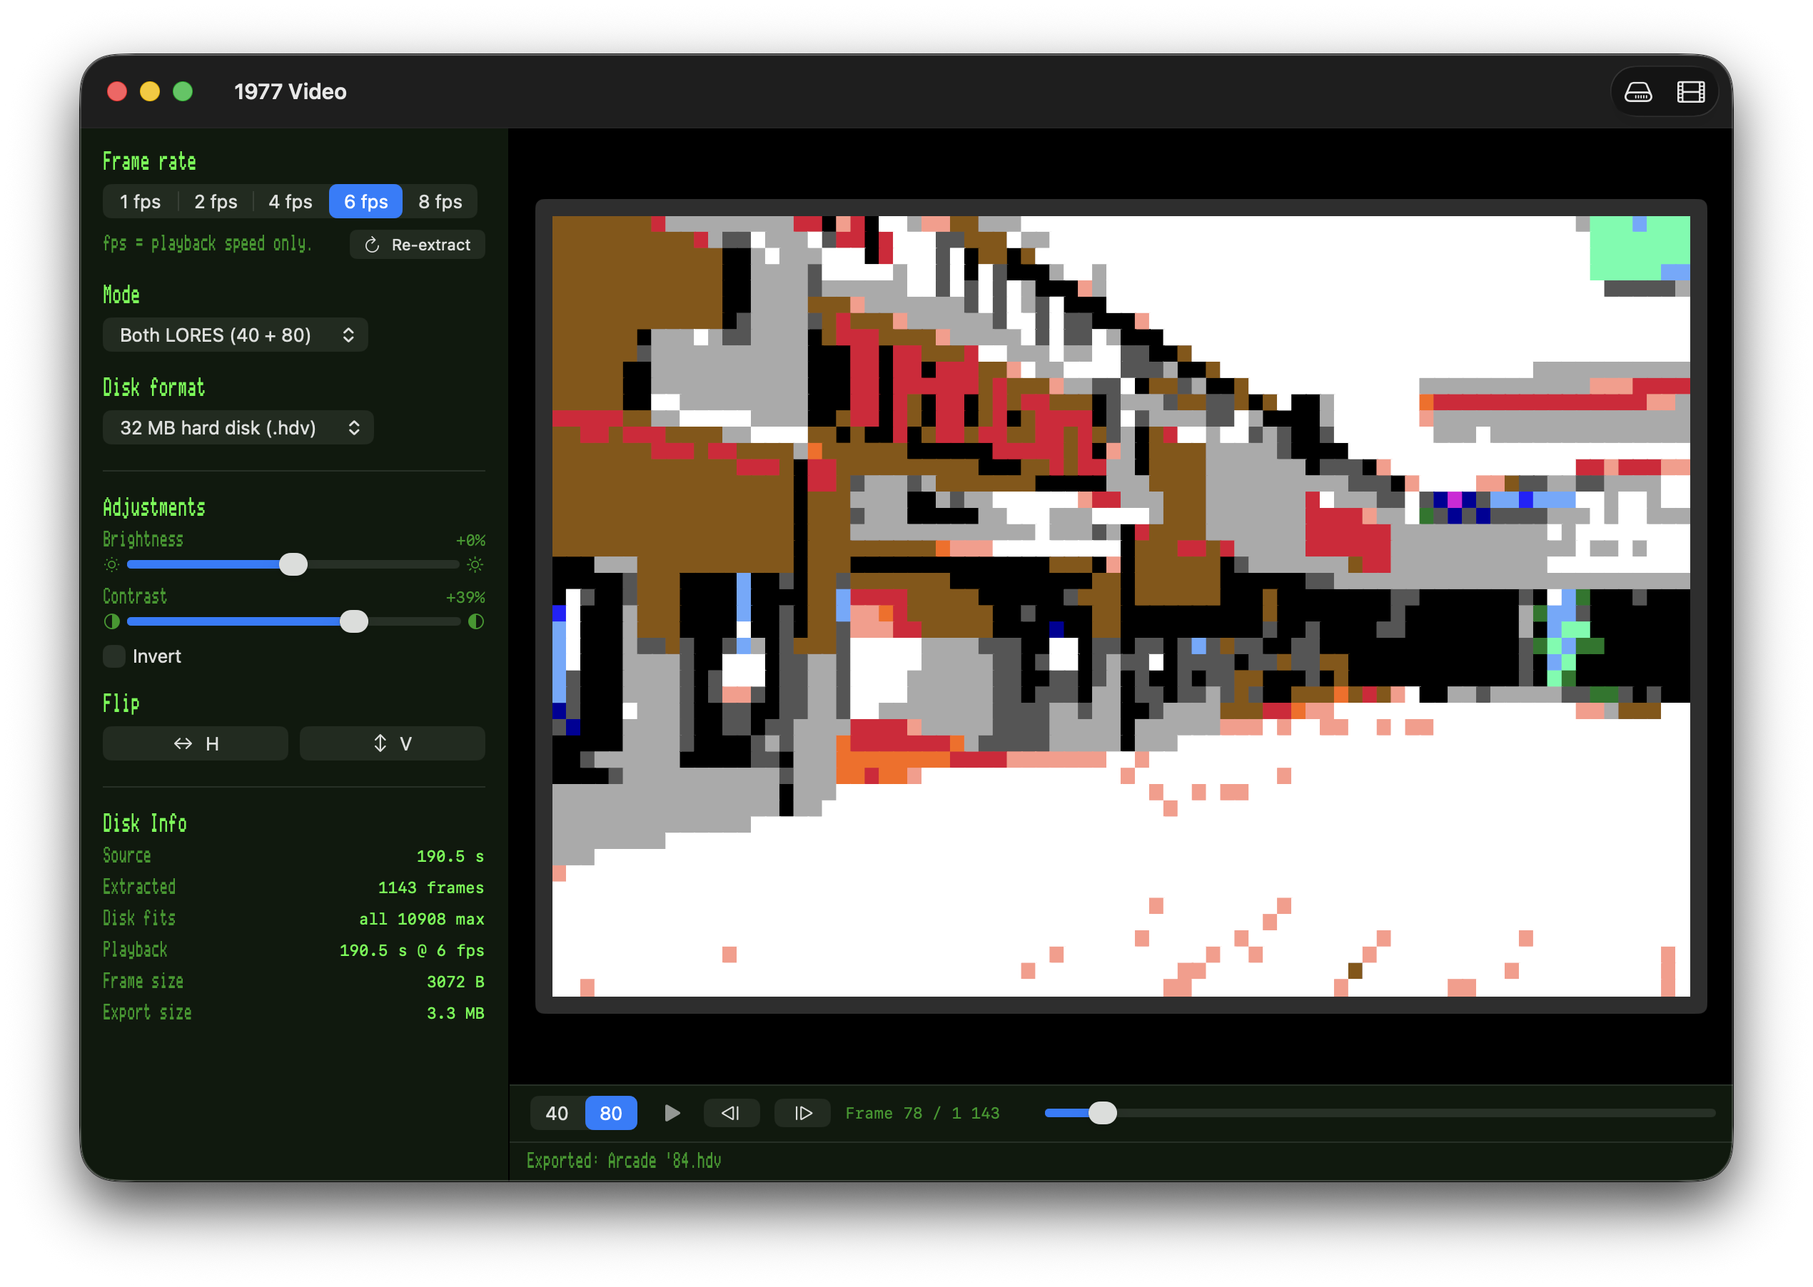Screen dimensions: 1813x1287
Task: Click the dim sun icon beside Brightness
Action: point(112,564)
